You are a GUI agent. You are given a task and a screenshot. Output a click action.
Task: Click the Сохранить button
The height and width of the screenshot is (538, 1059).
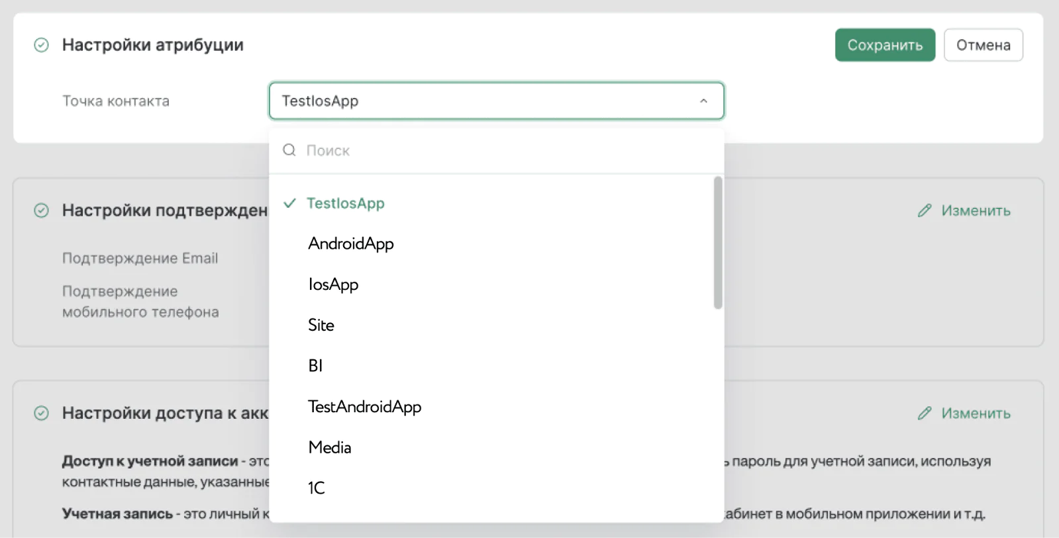(885, 45)
